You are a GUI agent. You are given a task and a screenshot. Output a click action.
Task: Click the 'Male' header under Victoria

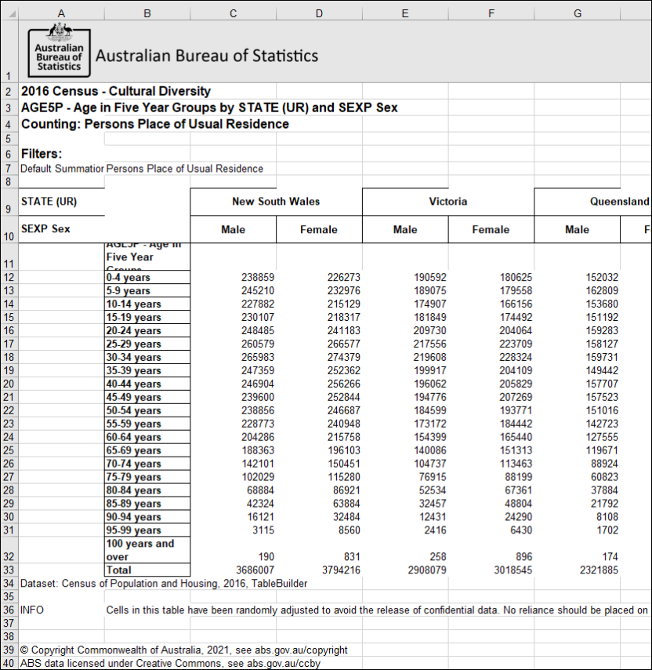(405, 229)
